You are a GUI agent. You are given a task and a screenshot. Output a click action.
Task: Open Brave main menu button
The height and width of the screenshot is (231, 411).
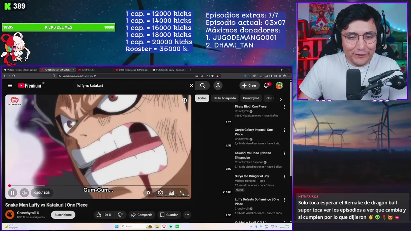[x=289, y=76]
